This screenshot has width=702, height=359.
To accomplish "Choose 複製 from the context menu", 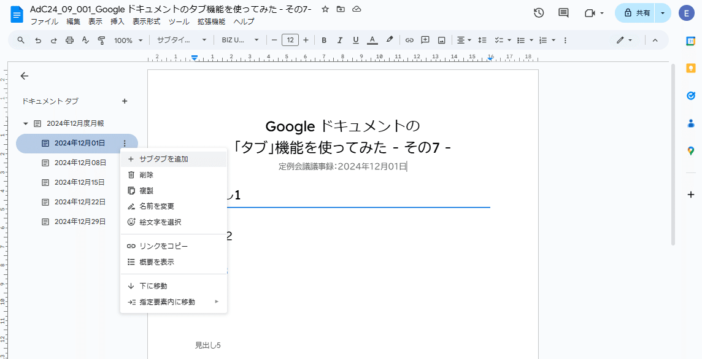I will point(174,191).
